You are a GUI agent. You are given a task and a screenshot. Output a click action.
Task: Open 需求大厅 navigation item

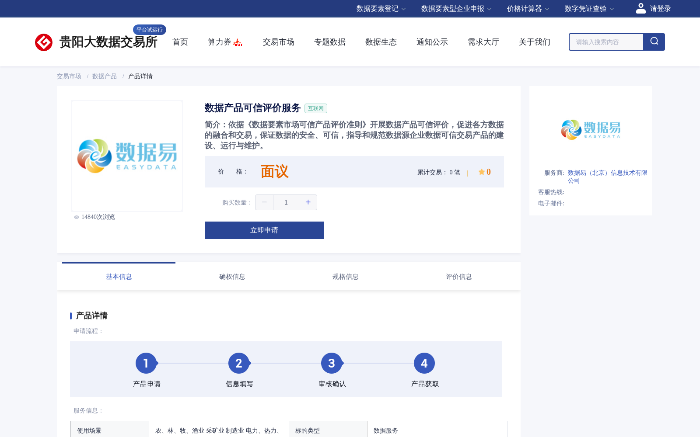483,42
